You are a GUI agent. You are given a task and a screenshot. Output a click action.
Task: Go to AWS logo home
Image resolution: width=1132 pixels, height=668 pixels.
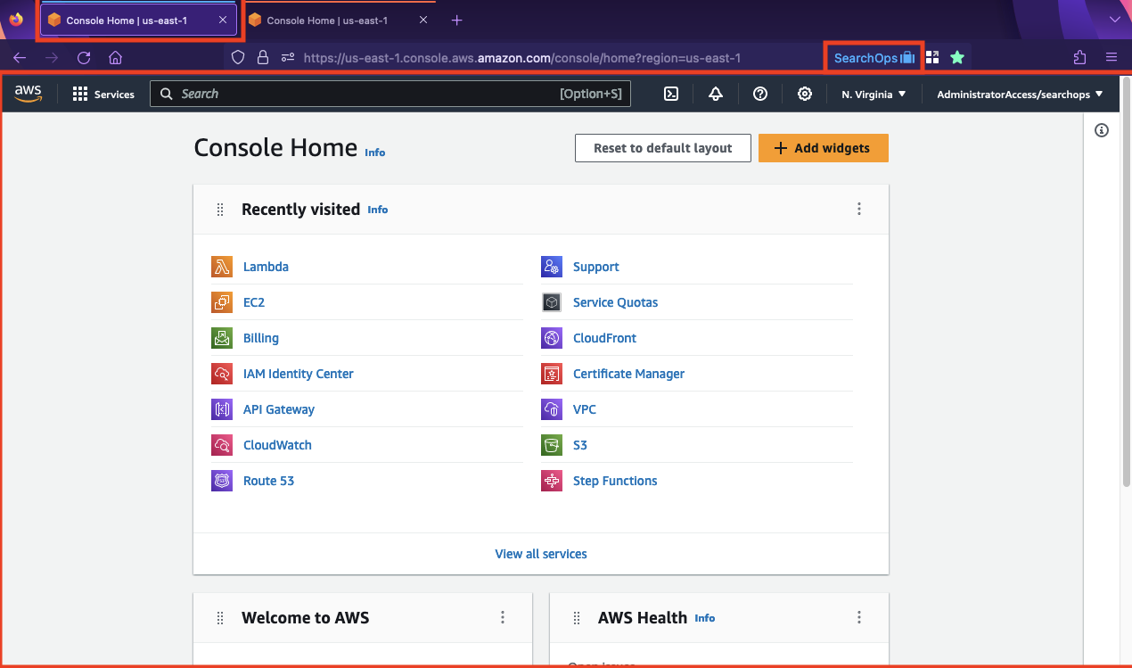point(29,94)
